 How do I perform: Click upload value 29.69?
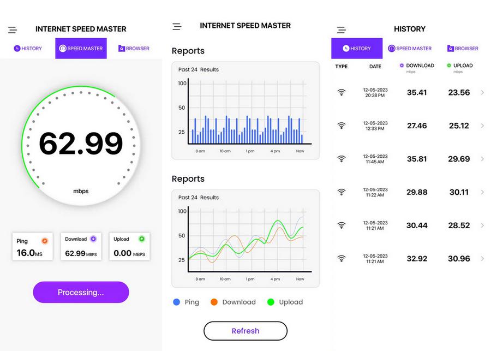459,159
